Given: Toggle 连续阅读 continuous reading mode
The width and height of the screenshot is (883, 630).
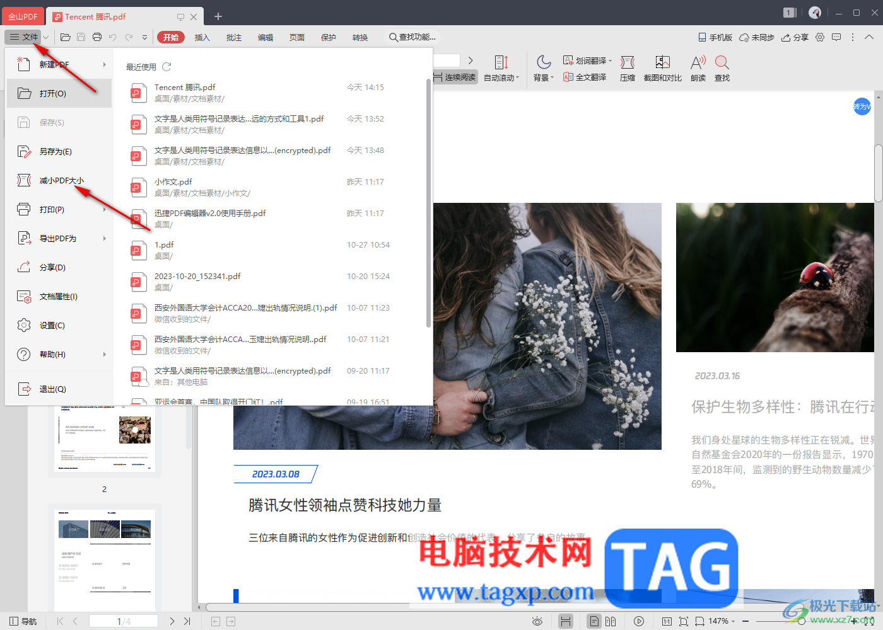Looking at the screenshot, I should click(x=455, y=77).
